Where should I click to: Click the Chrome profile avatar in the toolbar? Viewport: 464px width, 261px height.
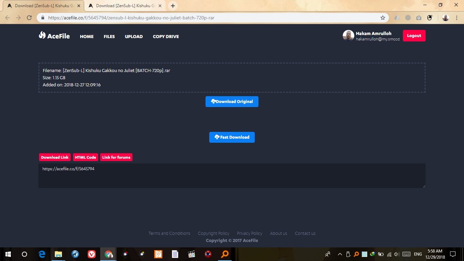(446, 18)
